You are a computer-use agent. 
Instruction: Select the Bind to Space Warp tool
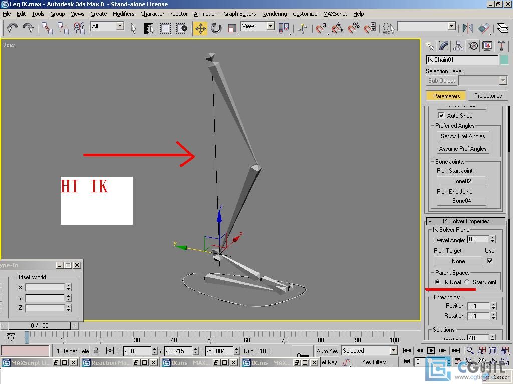pos(79,28)
